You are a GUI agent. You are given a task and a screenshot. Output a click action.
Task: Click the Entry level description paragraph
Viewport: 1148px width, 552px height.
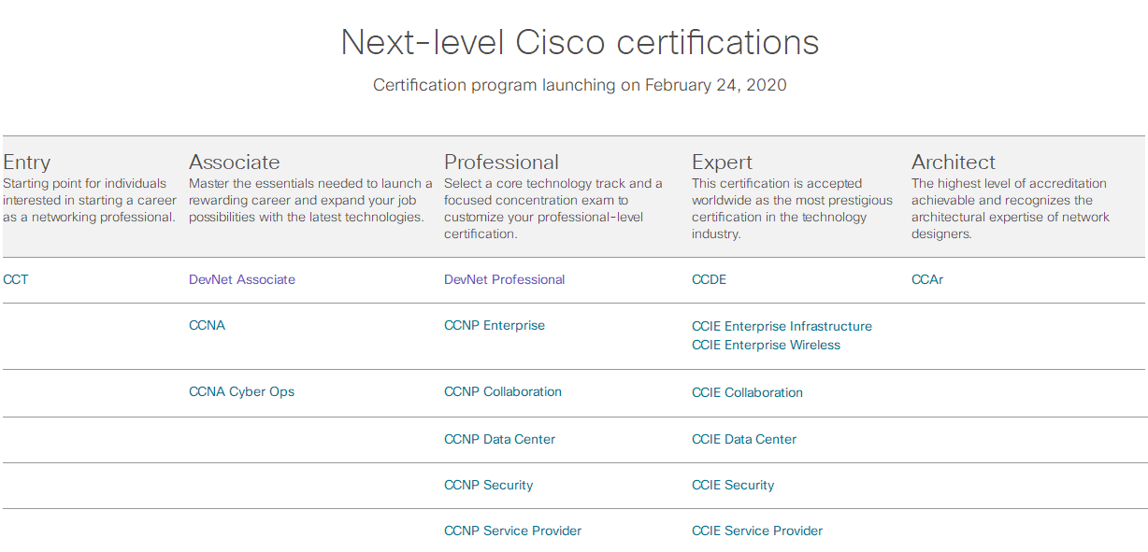pyautogui.click(x=90, y=200)
